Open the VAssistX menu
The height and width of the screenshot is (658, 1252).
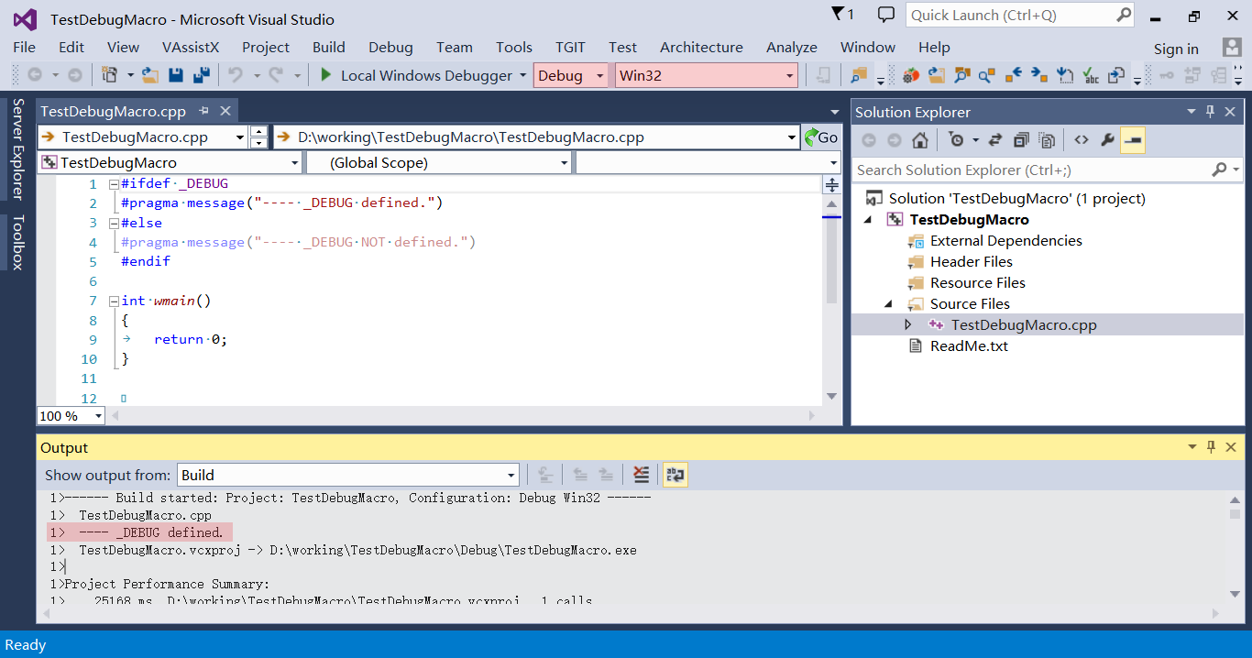tap(191, 47)
